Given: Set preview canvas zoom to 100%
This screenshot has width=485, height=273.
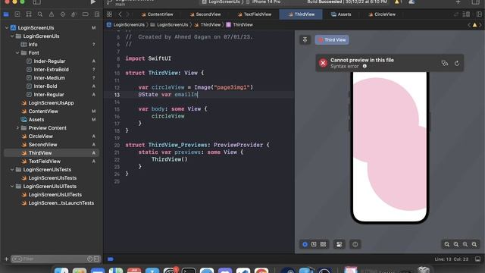Looking at the screenshot, I should pyautogui.click(x=456, y=244).
